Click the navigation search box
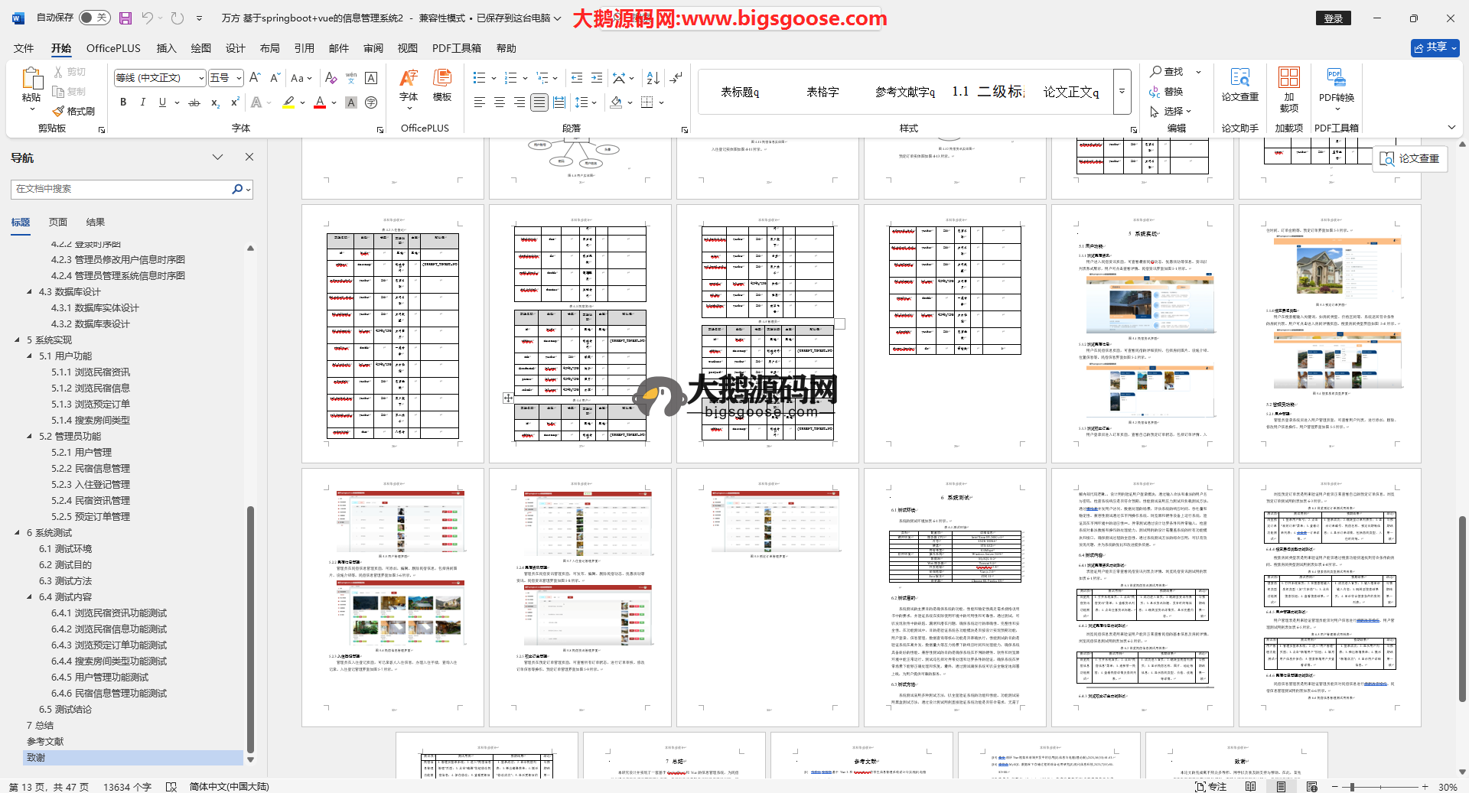The width and height of the screenshot is (1469, 793). click(122, 189)
